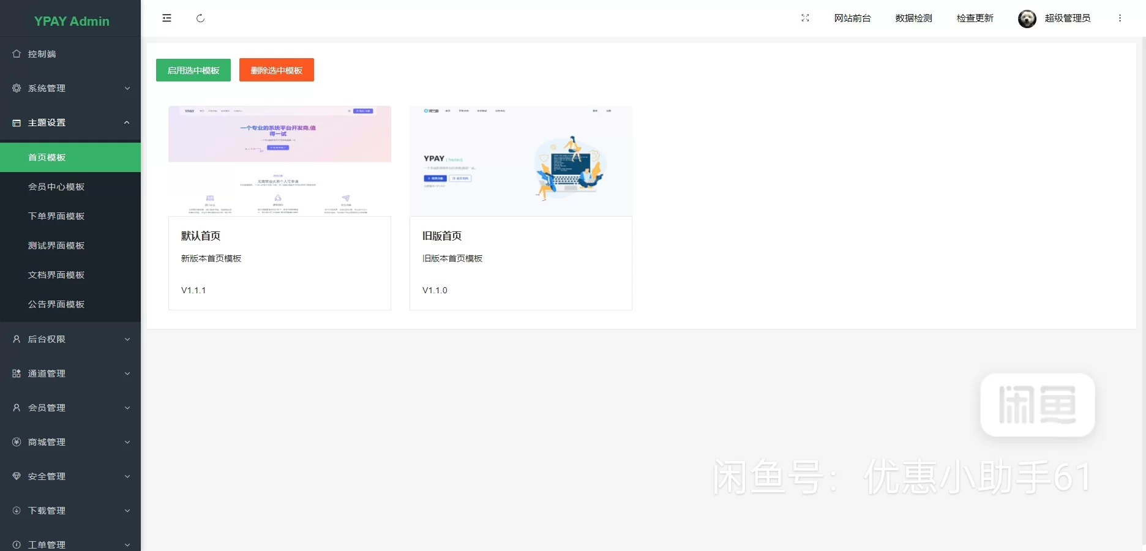The height and width of the screenshot is (551, 1146).
Task: Click the red 删除选中模板 button
Action: 276,70
